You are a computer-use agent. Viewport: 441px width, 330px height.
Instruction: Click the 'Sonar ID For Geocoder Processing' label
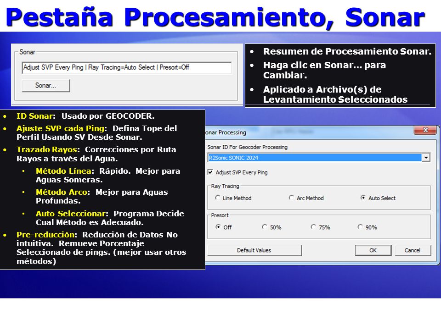(248, 147)
